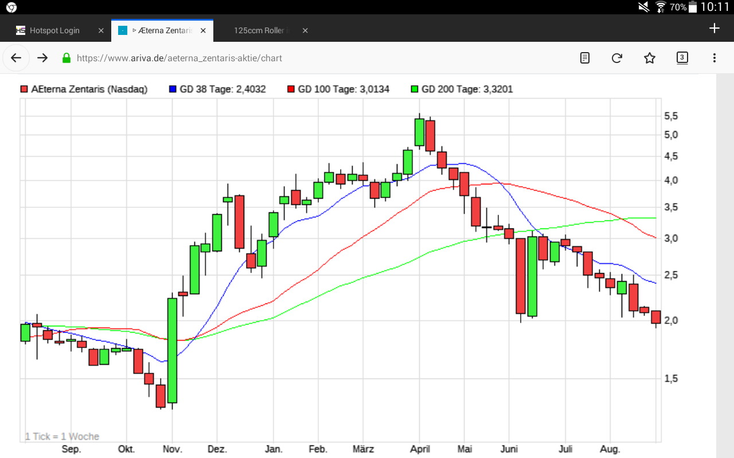
Task: Open the tab switcher showing 3 tabs
Action: point(682,57)
